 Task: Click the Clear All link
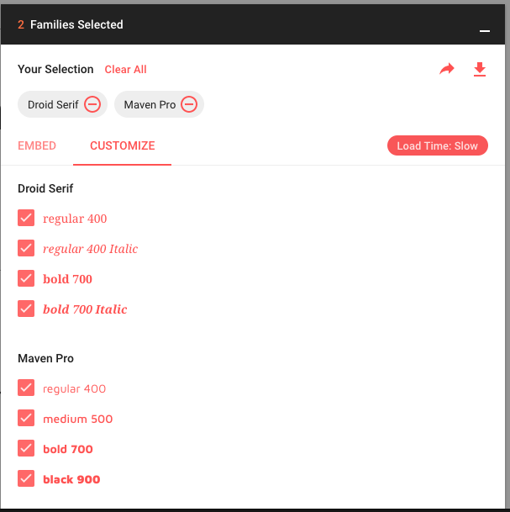tap(126, 70)
